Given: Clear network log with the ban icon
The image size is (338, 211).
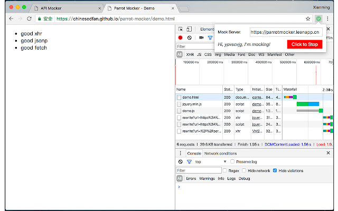Looking at the screenshot, I should (x=190, y=37).
